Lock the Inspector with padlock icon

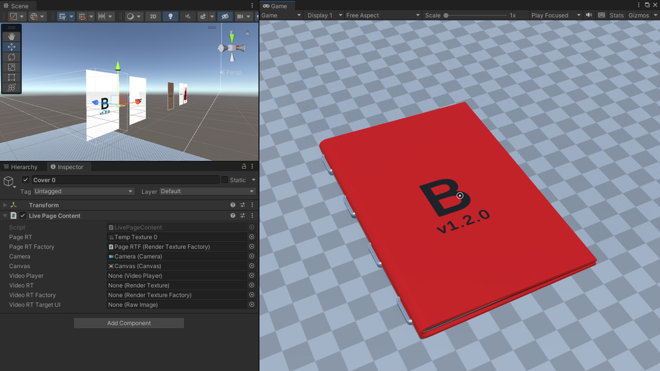244,167
